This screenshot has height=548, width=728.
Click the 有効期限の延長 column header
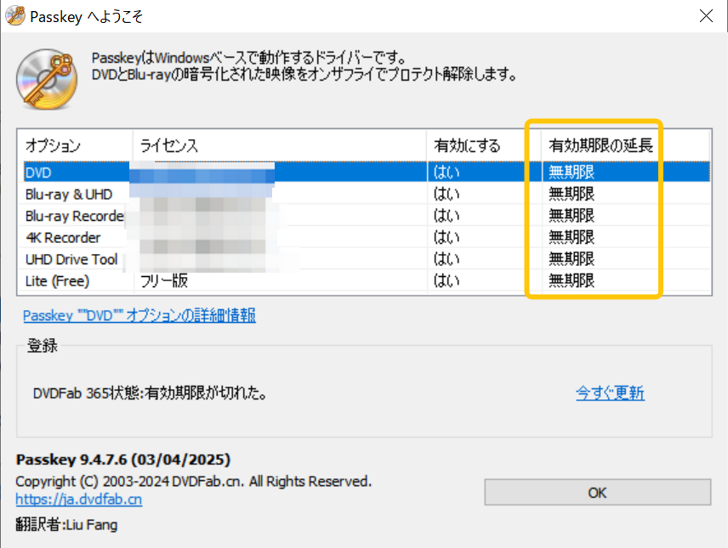[625, 145]
